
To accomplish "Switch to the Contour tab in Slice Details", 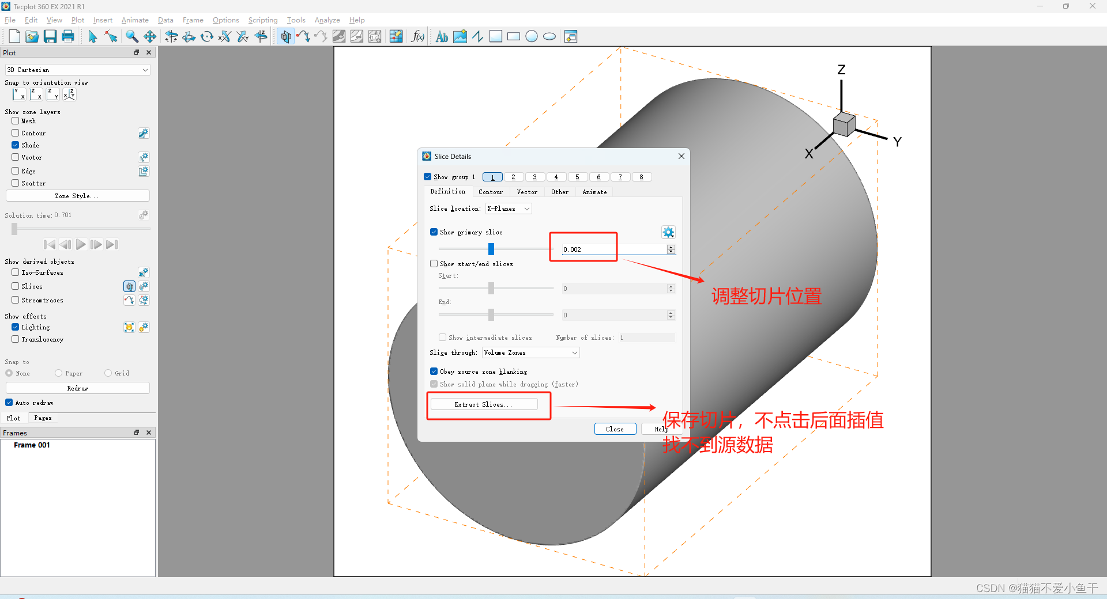I will click(491, 192).
